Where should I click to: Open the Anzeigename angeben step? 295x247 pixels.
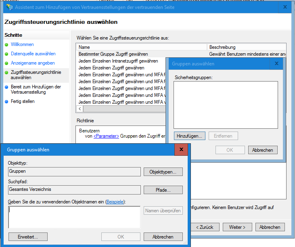coord(33,63)
